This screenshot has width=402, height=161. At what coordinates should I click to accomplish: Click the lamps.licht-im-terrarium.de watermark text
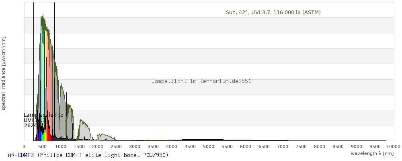point(201,81)
